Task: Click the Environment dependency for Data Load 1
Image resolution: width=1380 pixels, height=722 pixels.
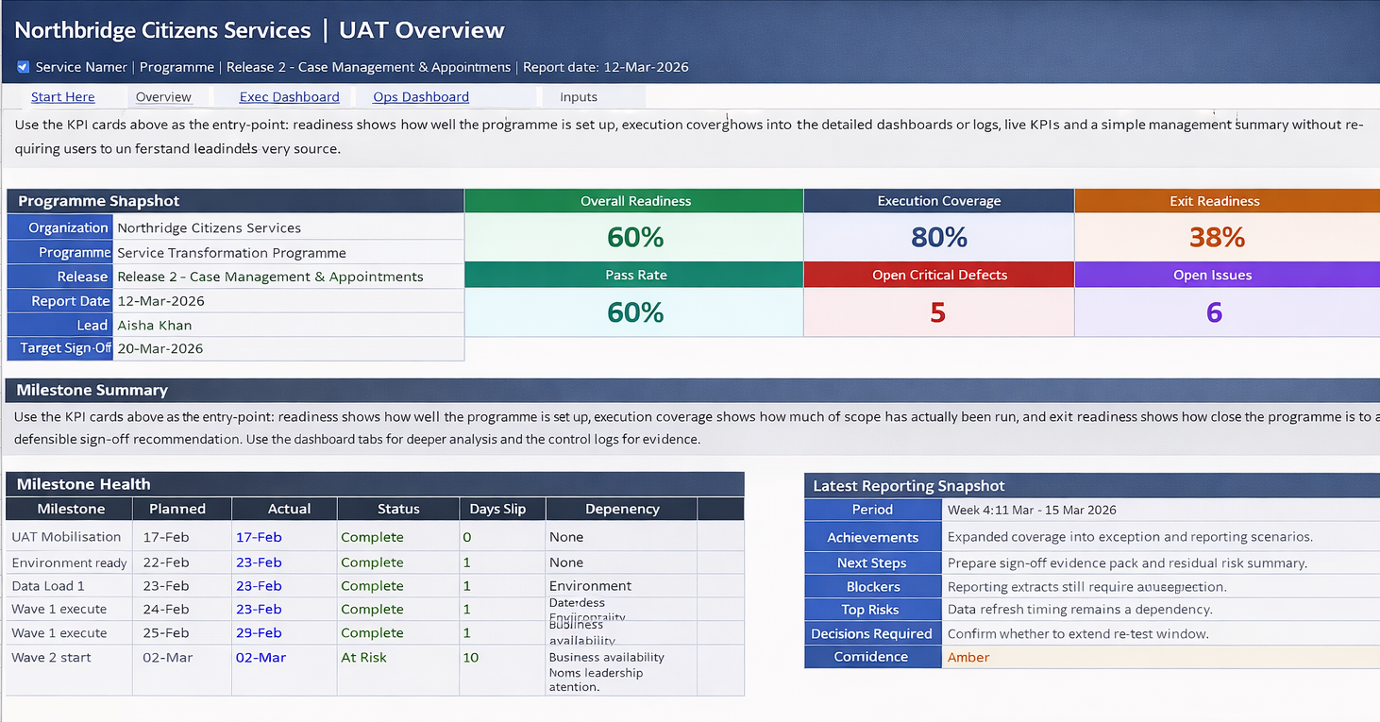Action: tap(622, 586)
